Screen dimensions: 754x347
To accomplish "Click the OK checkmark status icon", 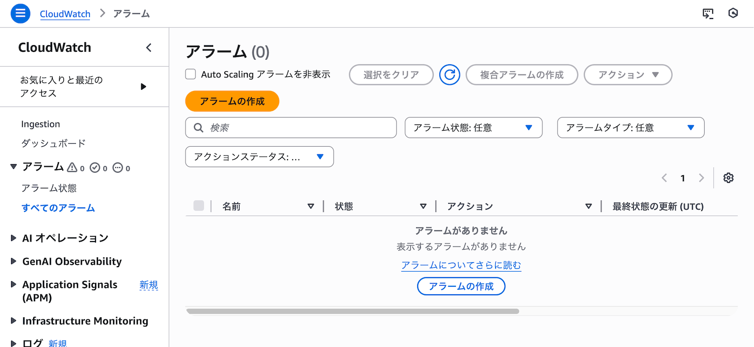I will tap(95, 167).
